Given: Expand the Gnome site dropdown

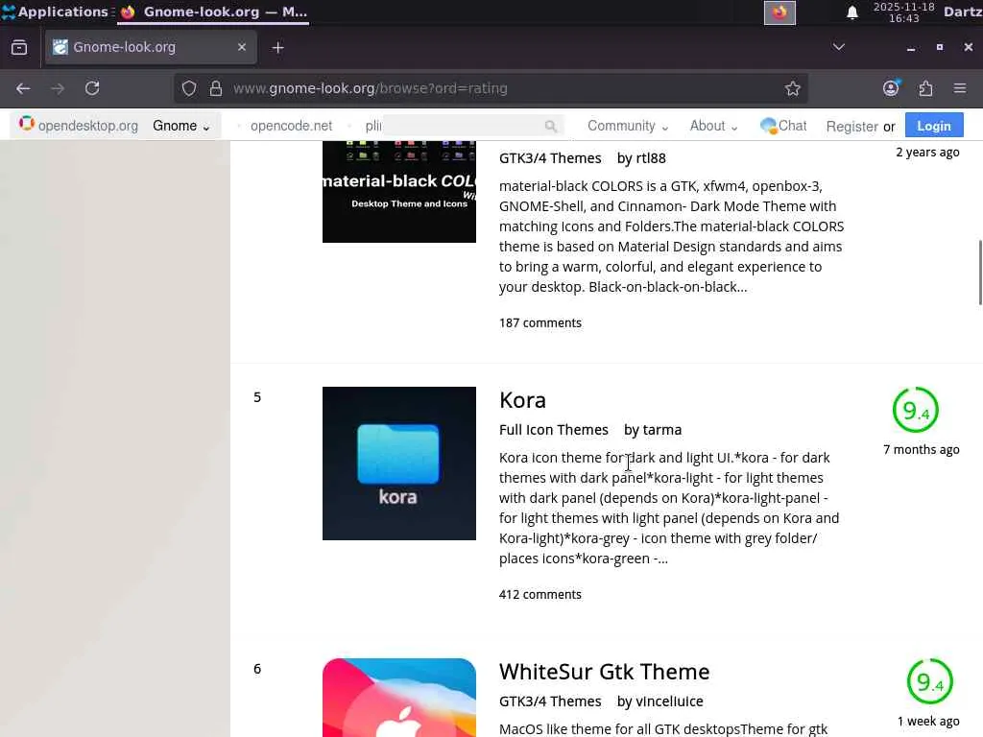Looking at the screenshot, I should (x=181, y=126).
